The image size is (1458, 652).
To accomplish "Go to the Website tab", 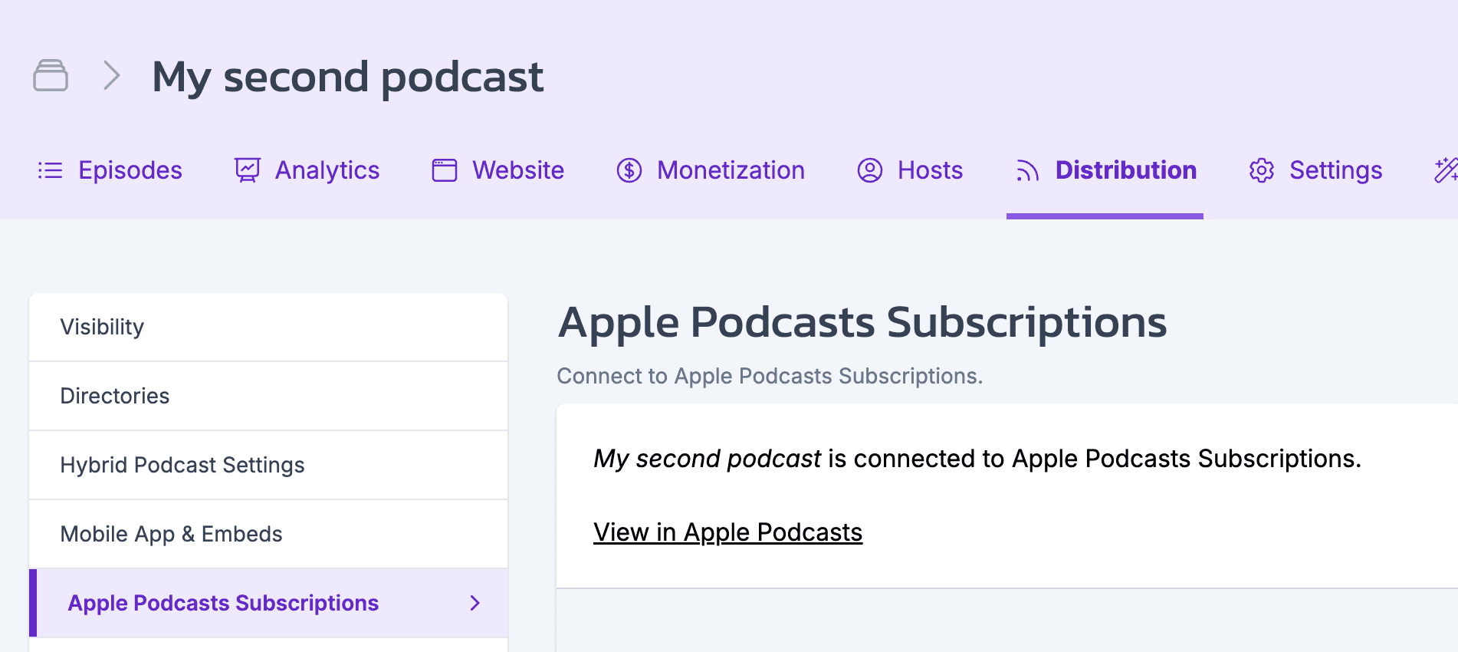I will tap(498, 170).
